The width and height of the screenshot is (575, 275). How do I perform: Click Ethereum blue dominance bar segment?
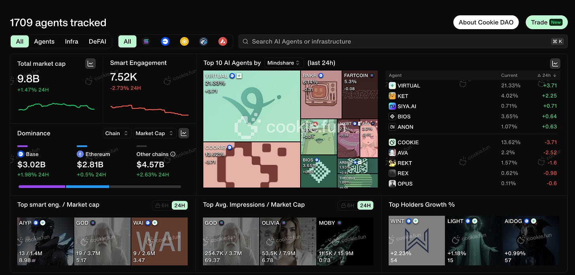87,186
